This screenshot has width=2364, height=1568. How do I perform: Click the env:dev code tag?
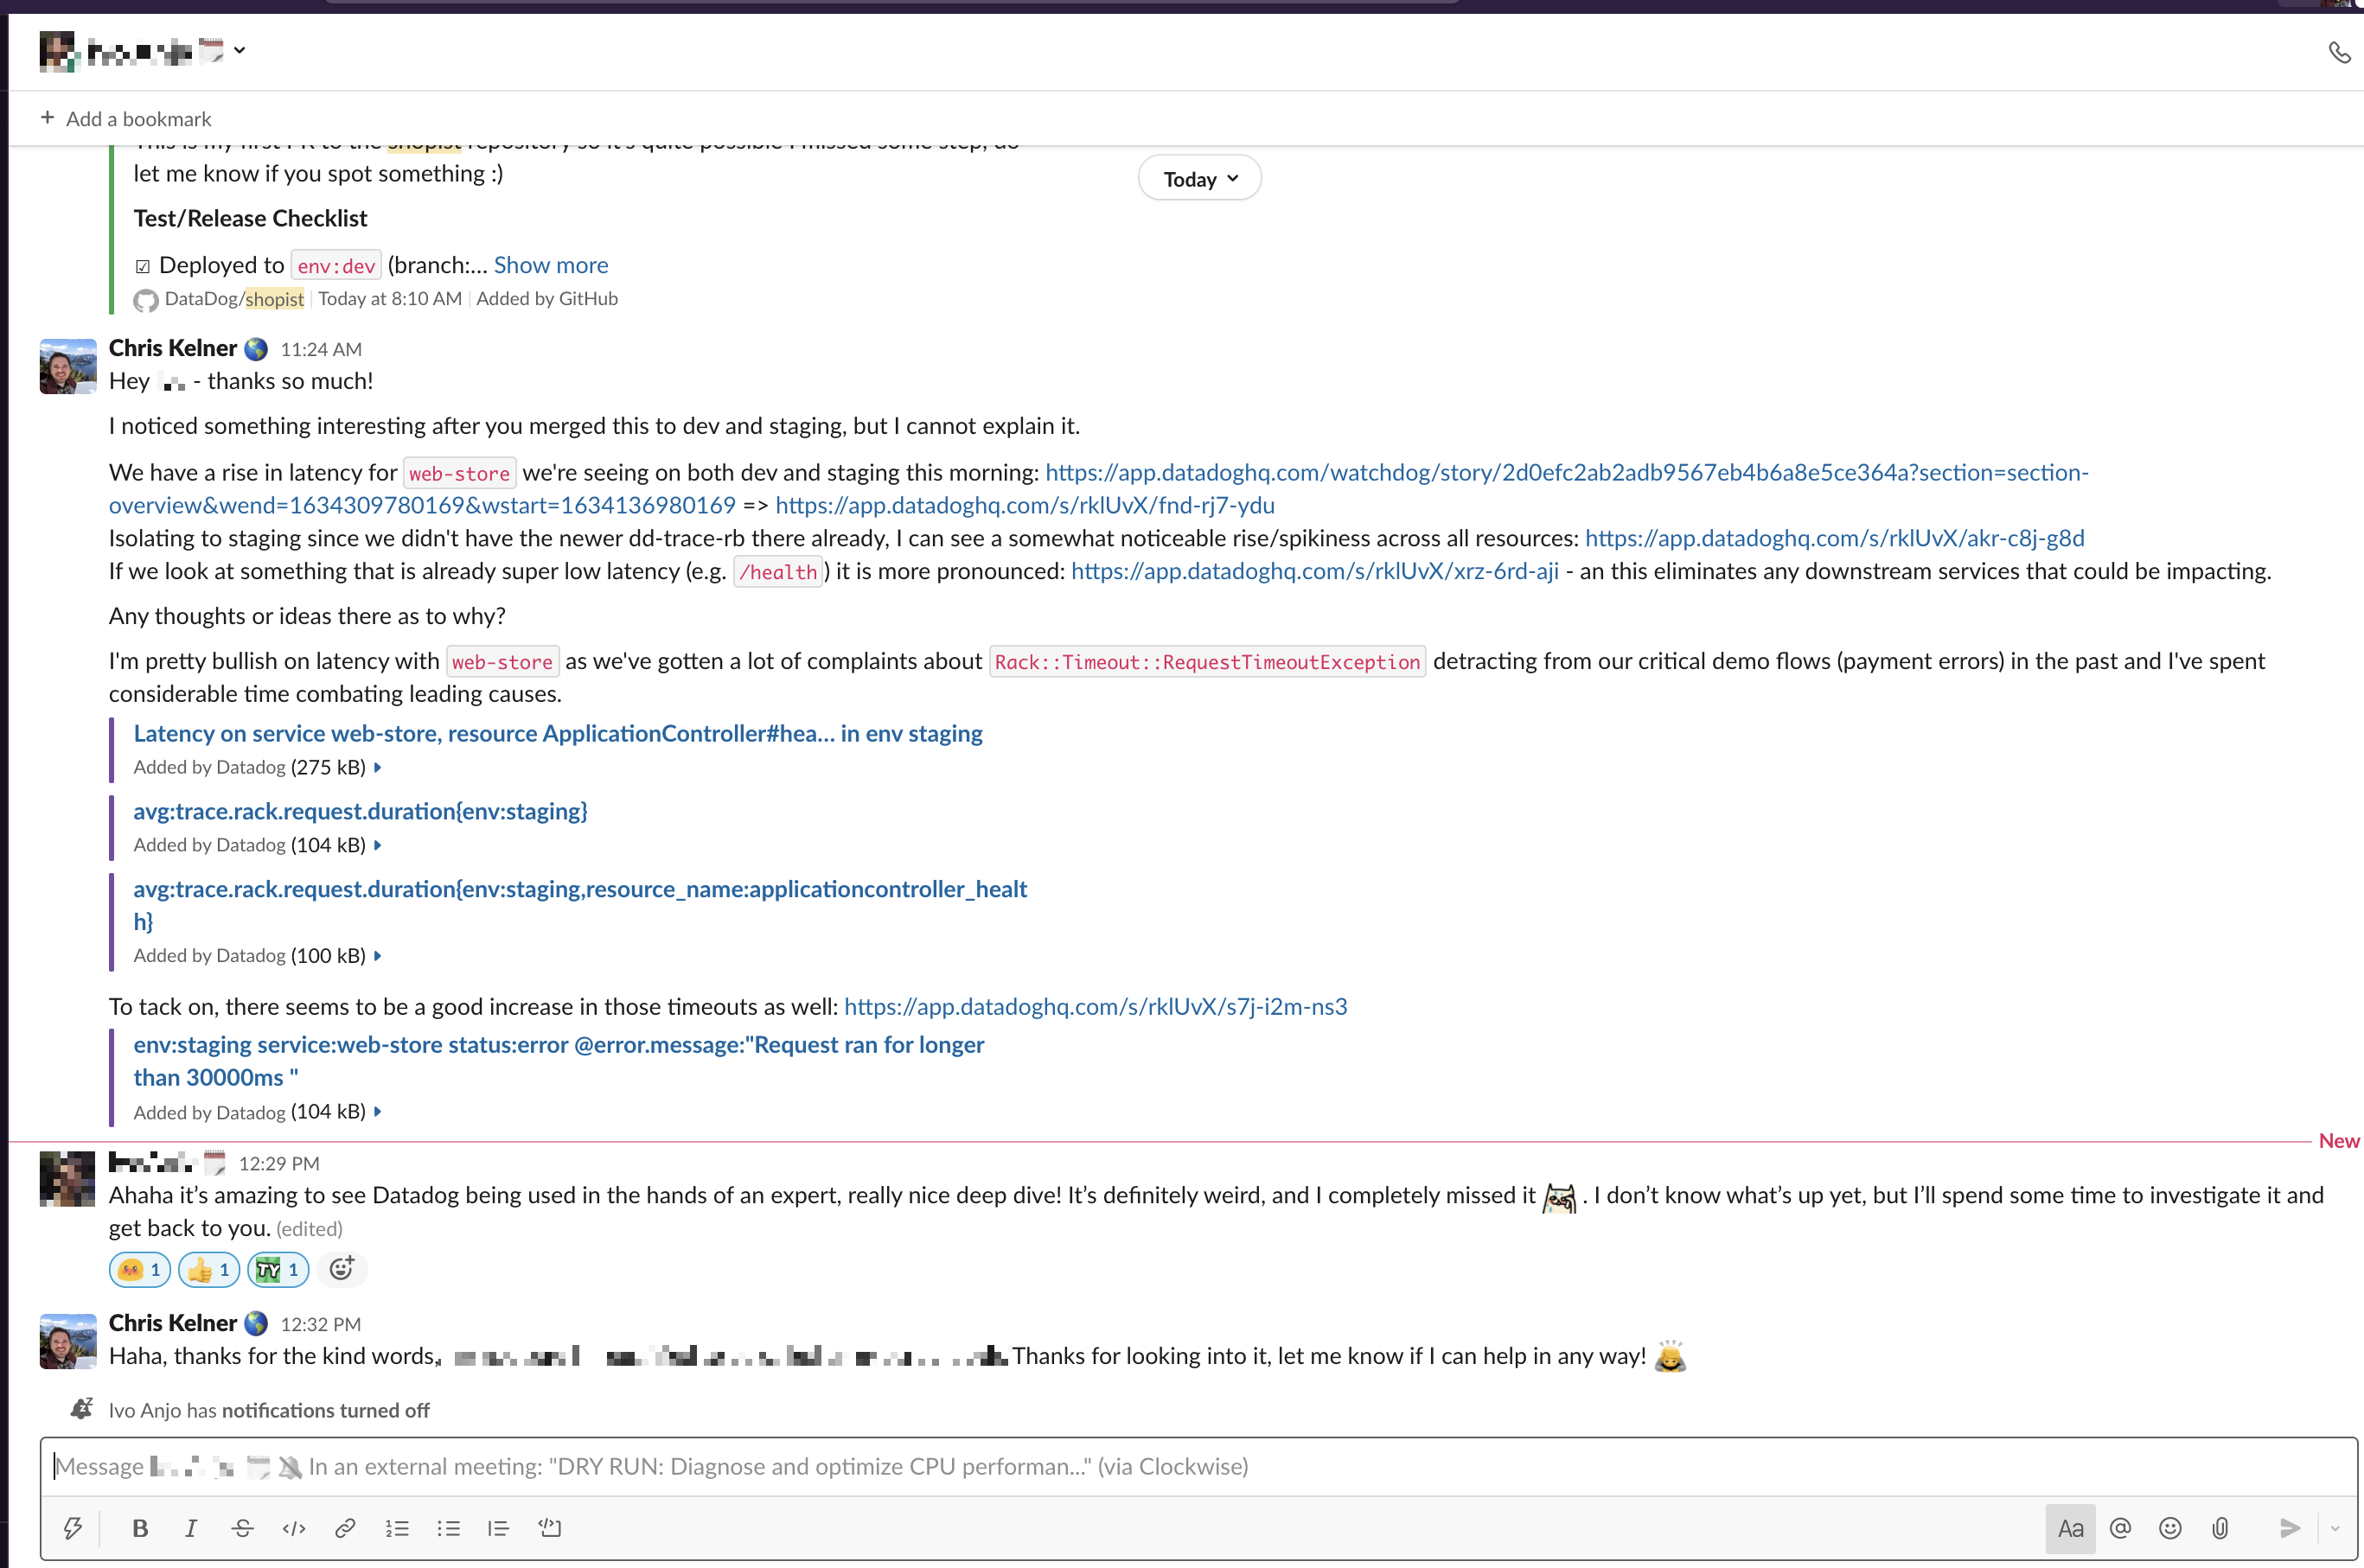click(x=336, y=266)
